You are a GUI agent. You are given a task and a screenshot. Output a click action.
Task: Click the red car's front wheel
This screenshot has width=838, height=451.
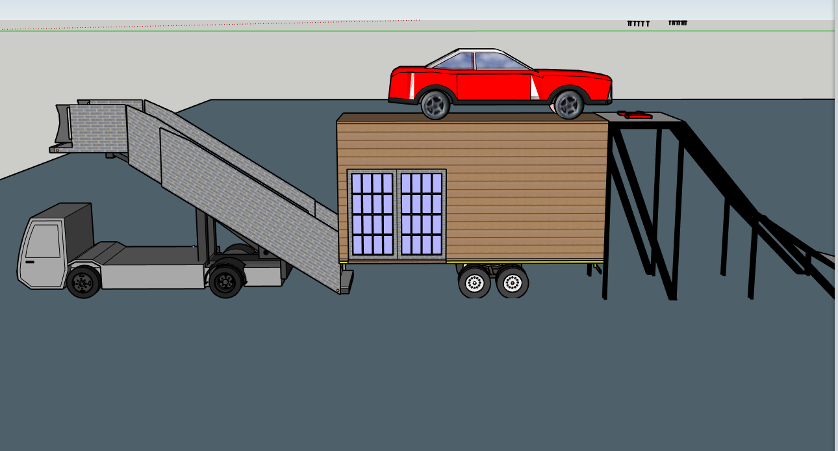pos(568,104)
